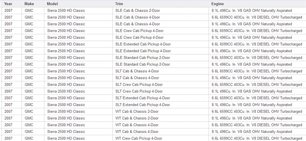Viewport: 306px width, 141px height.
Task: Select the SLT Extended Cab Pickup trim cell in the diesel row
Action: point(161,98)
